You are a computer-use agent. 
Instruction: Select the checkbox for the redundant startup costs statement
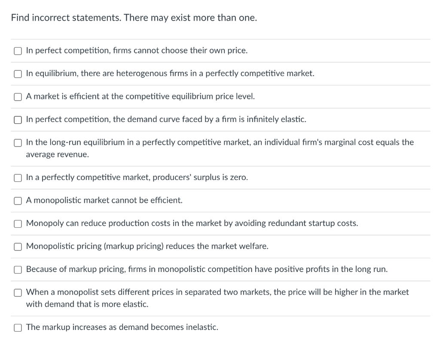pos(18,224)
